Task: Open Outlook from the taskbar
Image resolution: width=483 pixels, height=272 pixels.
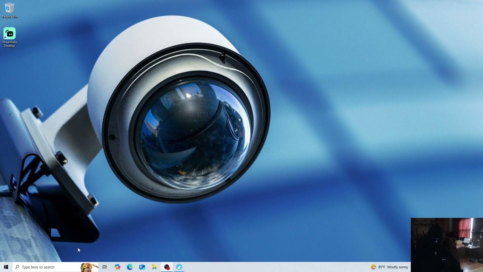Action: pyautogui.click(x=142, y=267)
